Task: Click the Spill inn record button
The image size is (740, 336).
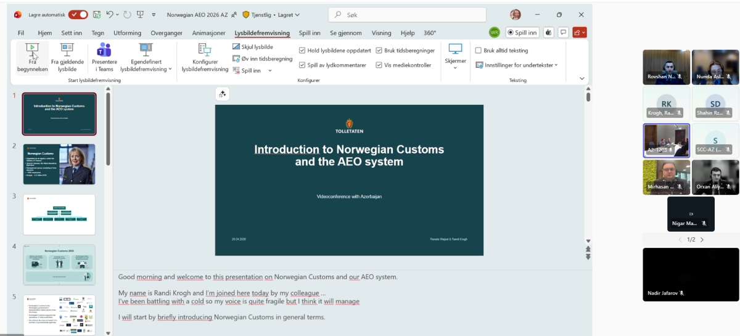Action: coord(522,33)
